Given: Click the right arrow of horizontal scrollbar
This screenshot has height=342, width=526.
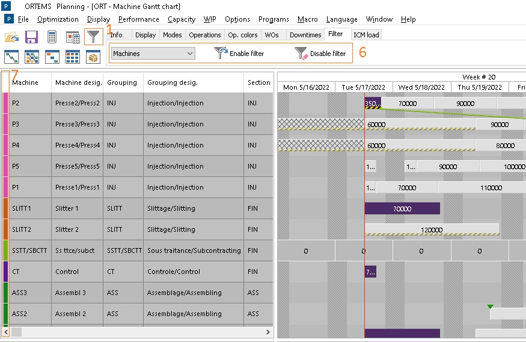Looking at the screenshot, I should [x=268, y=332].
